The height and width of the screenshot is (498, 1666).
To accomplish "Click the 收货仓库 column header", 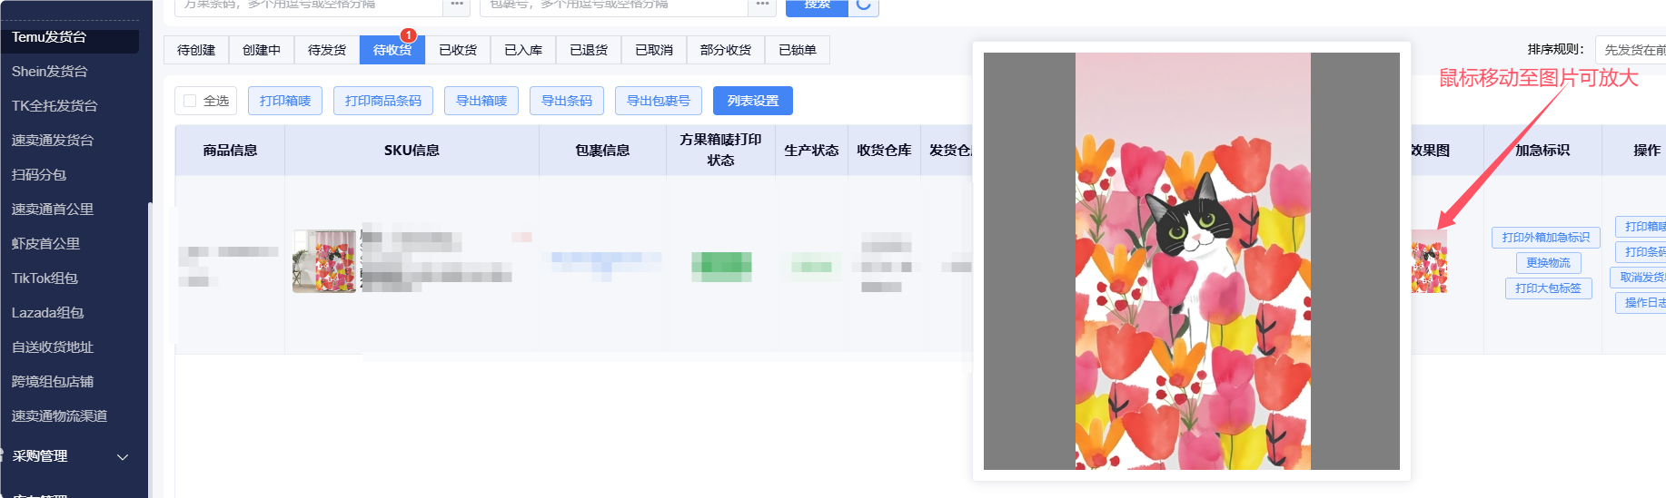I will (x=884, y=151).
